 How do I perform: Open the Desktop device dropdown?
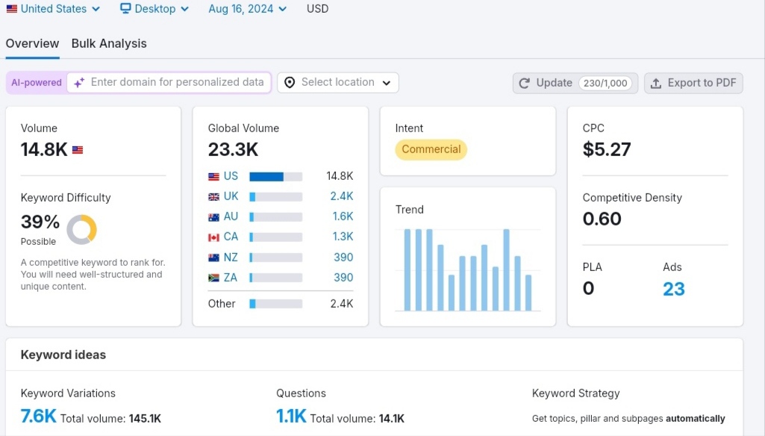pyautogui.click(x=154, y=9)
